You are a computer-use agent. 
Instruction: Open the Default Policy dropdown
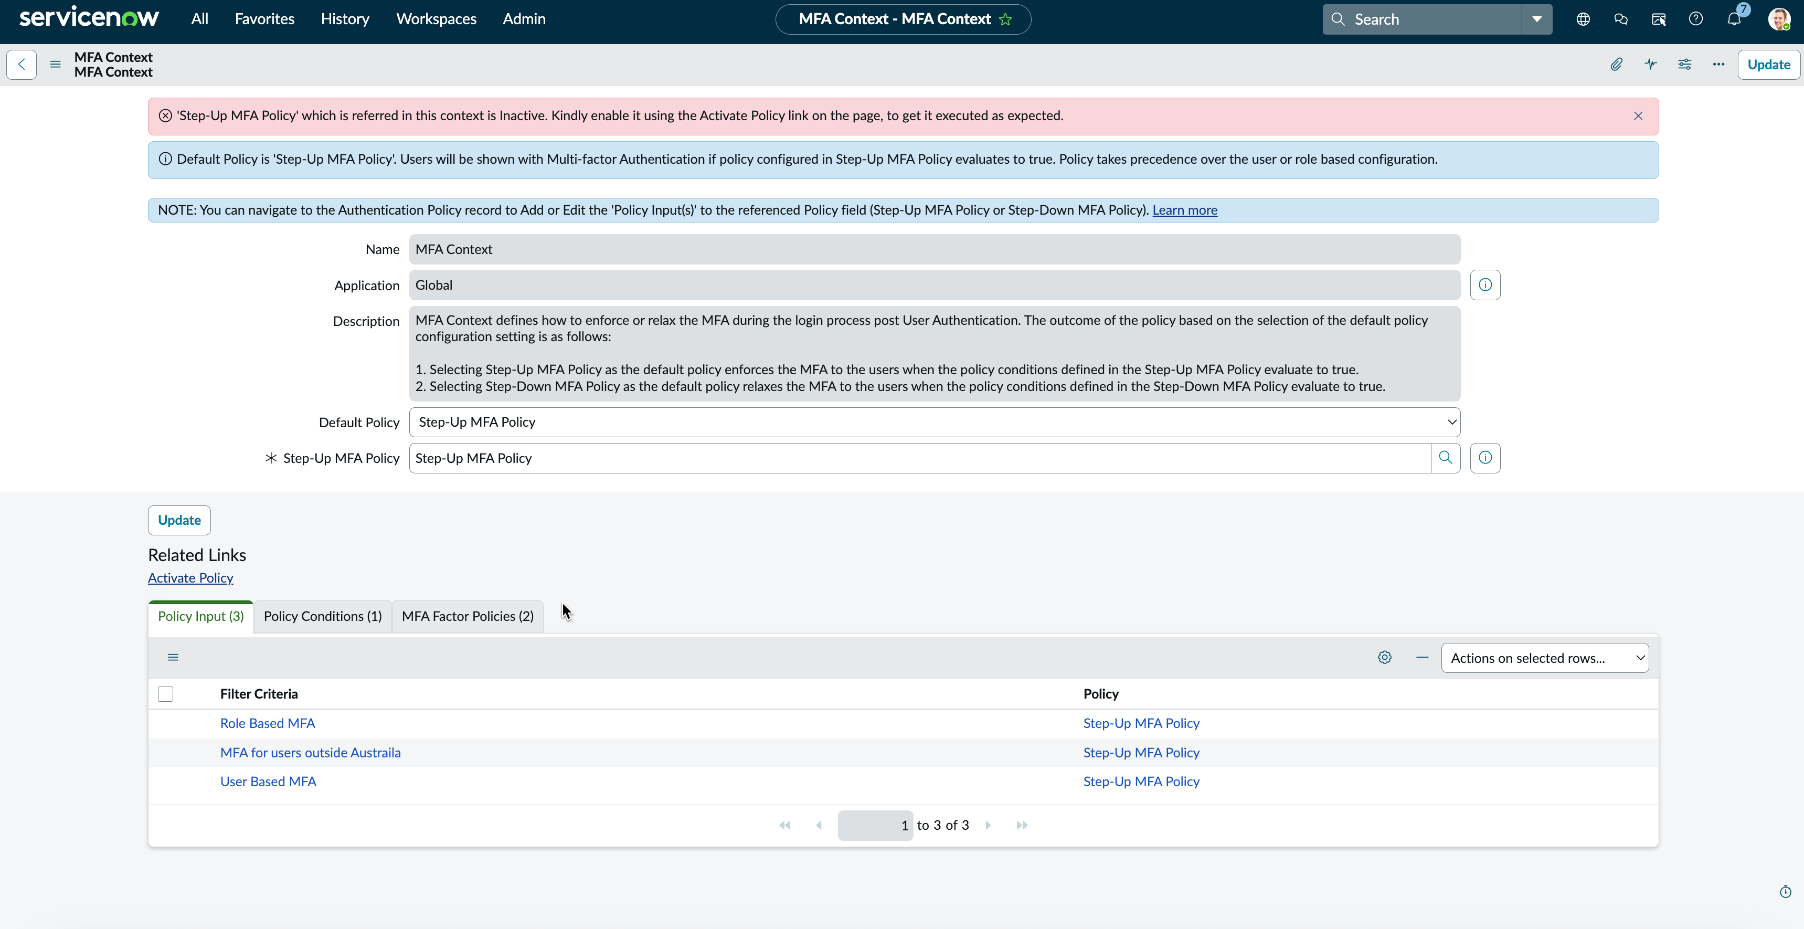(x=934, y=423)
